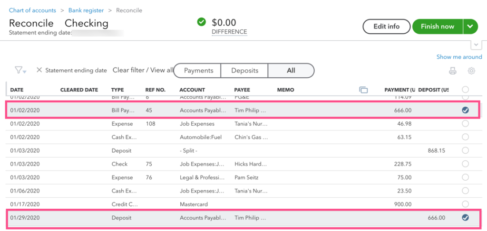Screen dimensions: 487x231
Task: Remove the Statement ending date filter X
Action: 39,70
